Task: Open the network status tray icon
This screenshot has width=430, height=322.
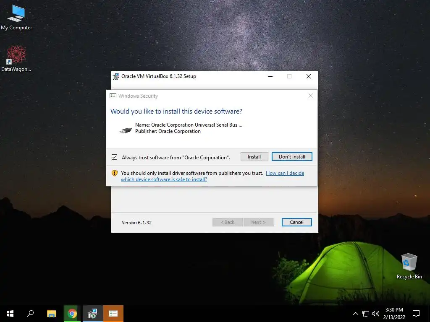Action: [x=366, y=314]
